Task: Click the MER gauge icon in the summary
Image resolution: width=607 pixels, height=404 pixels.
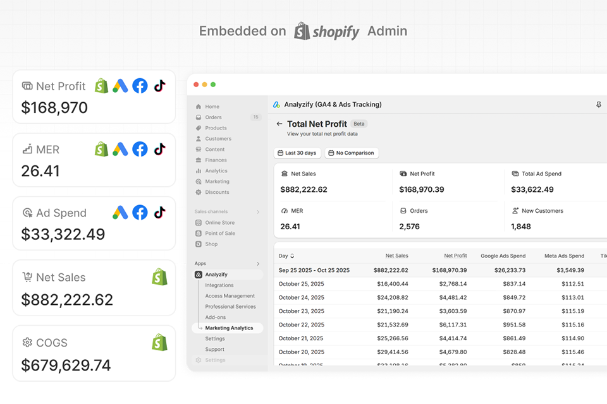Action: tap(284, 211)
